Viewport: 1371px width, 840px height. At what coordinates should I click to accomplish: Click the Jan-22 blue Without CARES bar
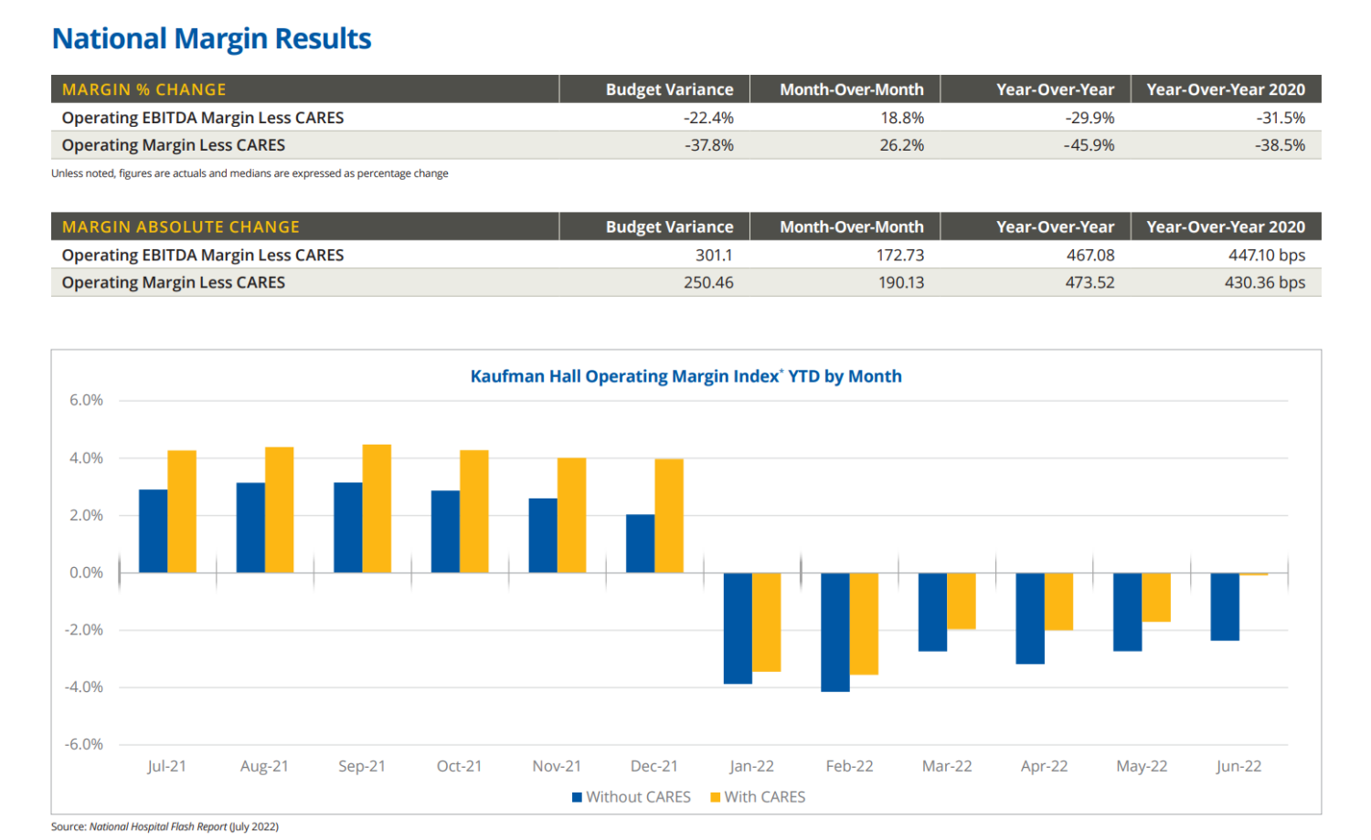pos(738,628)
